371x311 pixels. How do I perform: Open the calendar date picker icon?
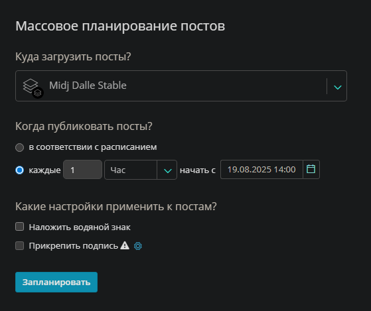click(311, 169)
